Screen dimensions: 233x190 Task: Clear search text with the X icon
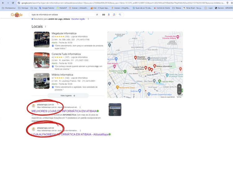[x=97, y=15]
